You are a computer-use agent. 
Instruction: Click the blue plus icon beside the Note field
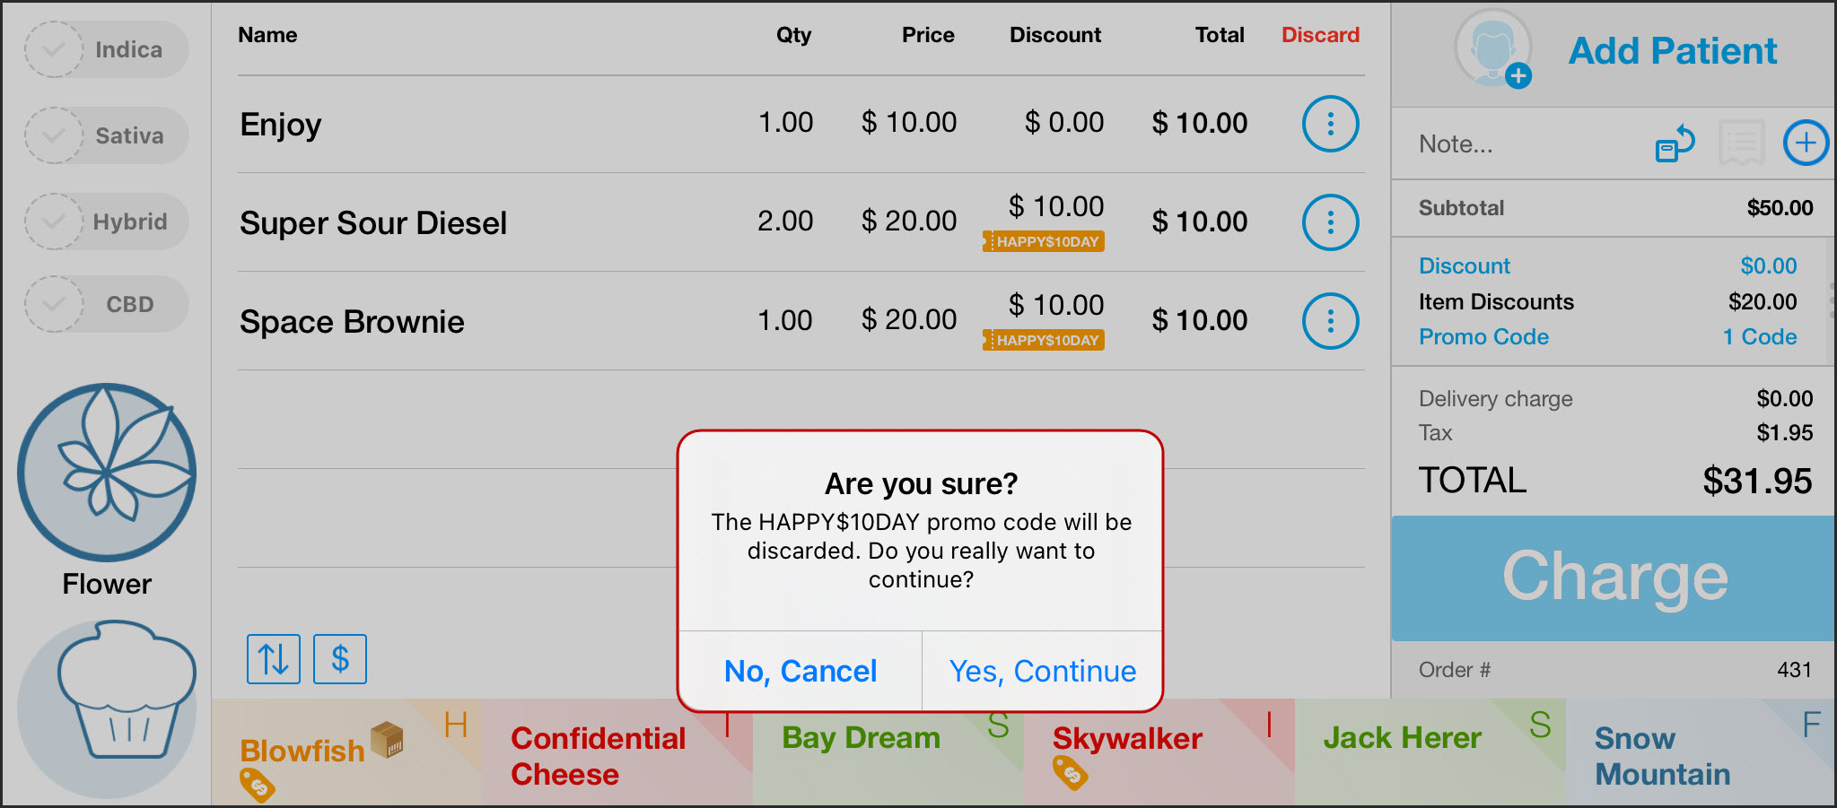click(x=1805, y=142)
